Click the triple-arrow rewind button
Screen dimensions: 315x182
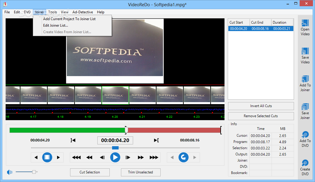tap(76, 157)
